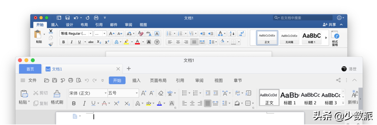The image size is (377, 125).
Task: Toggle strikethrough abc in Word ribbon
Action: click(x=91, y=42)
